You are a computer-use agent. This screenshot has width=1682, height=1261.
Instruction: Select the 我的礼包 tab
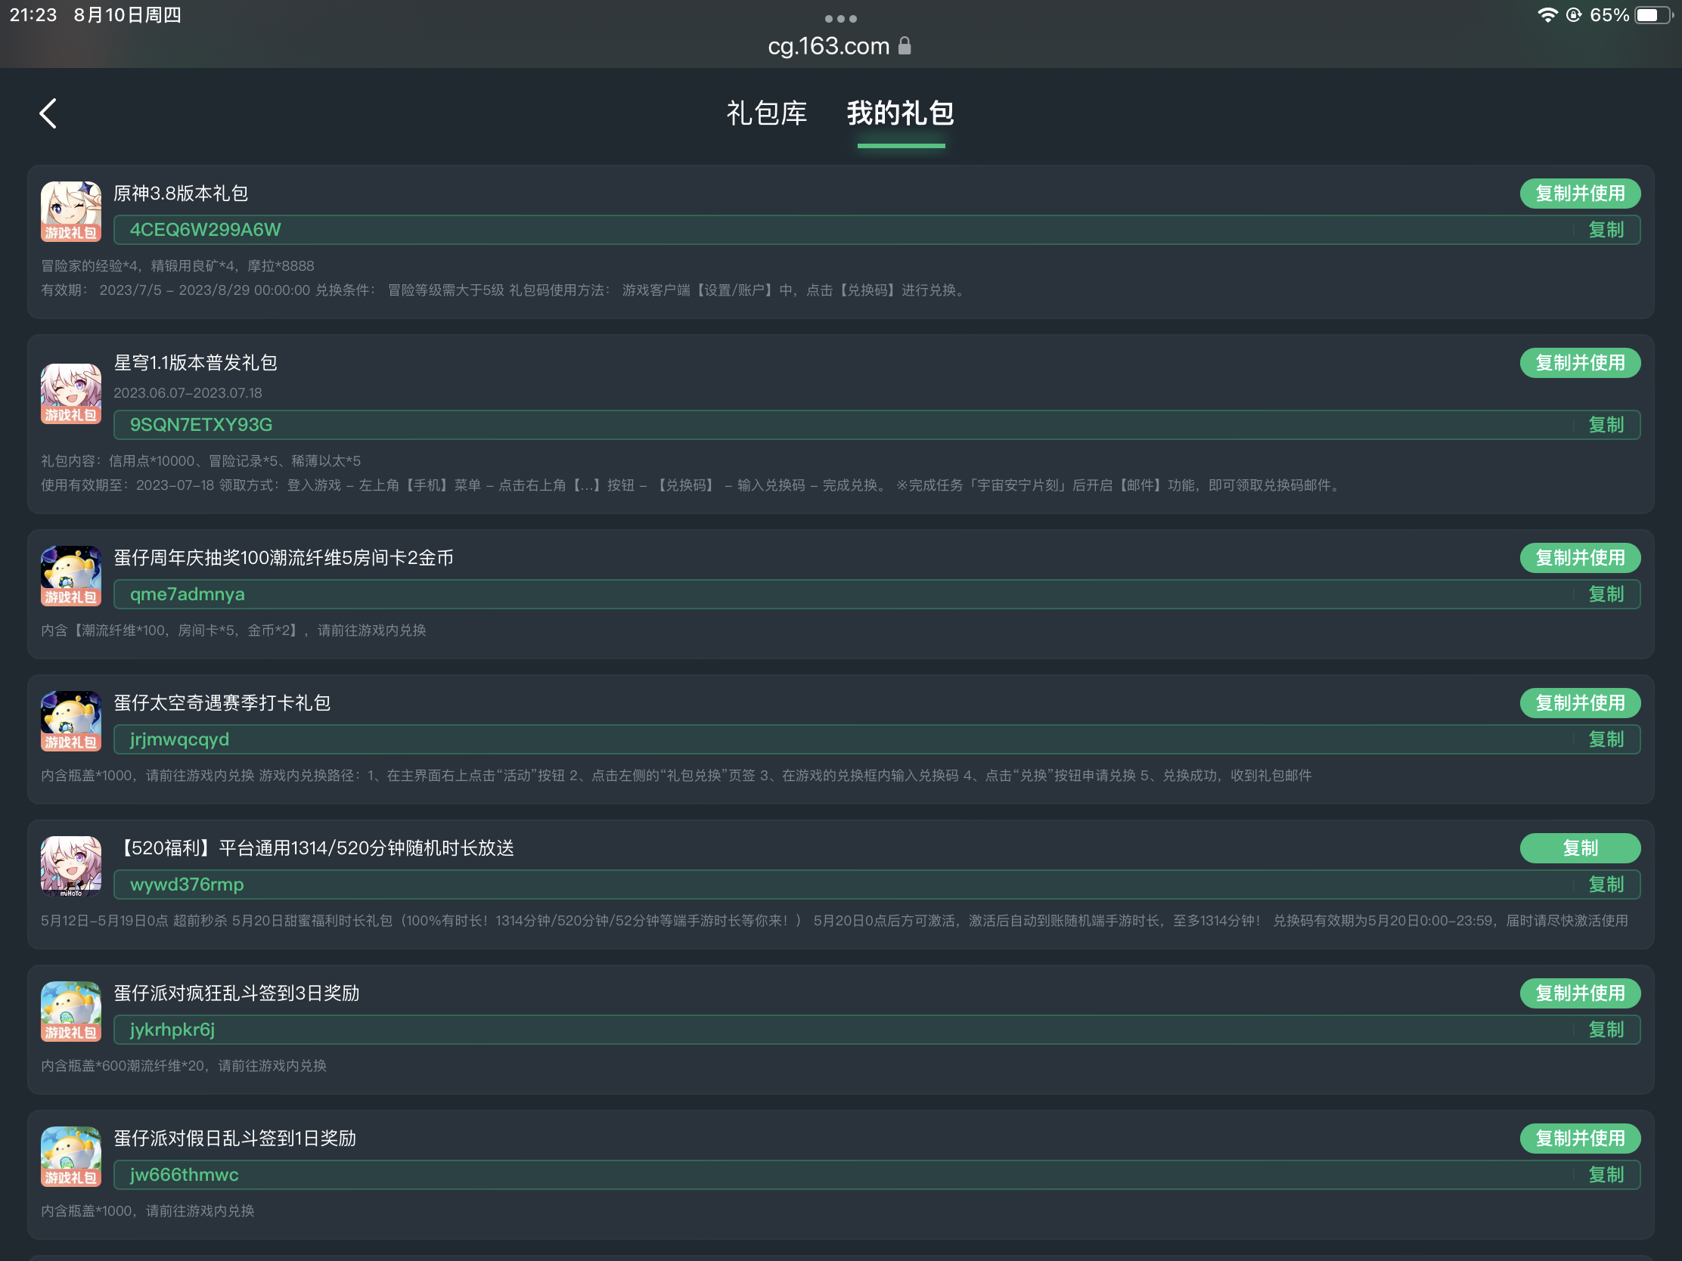(900, 113)
